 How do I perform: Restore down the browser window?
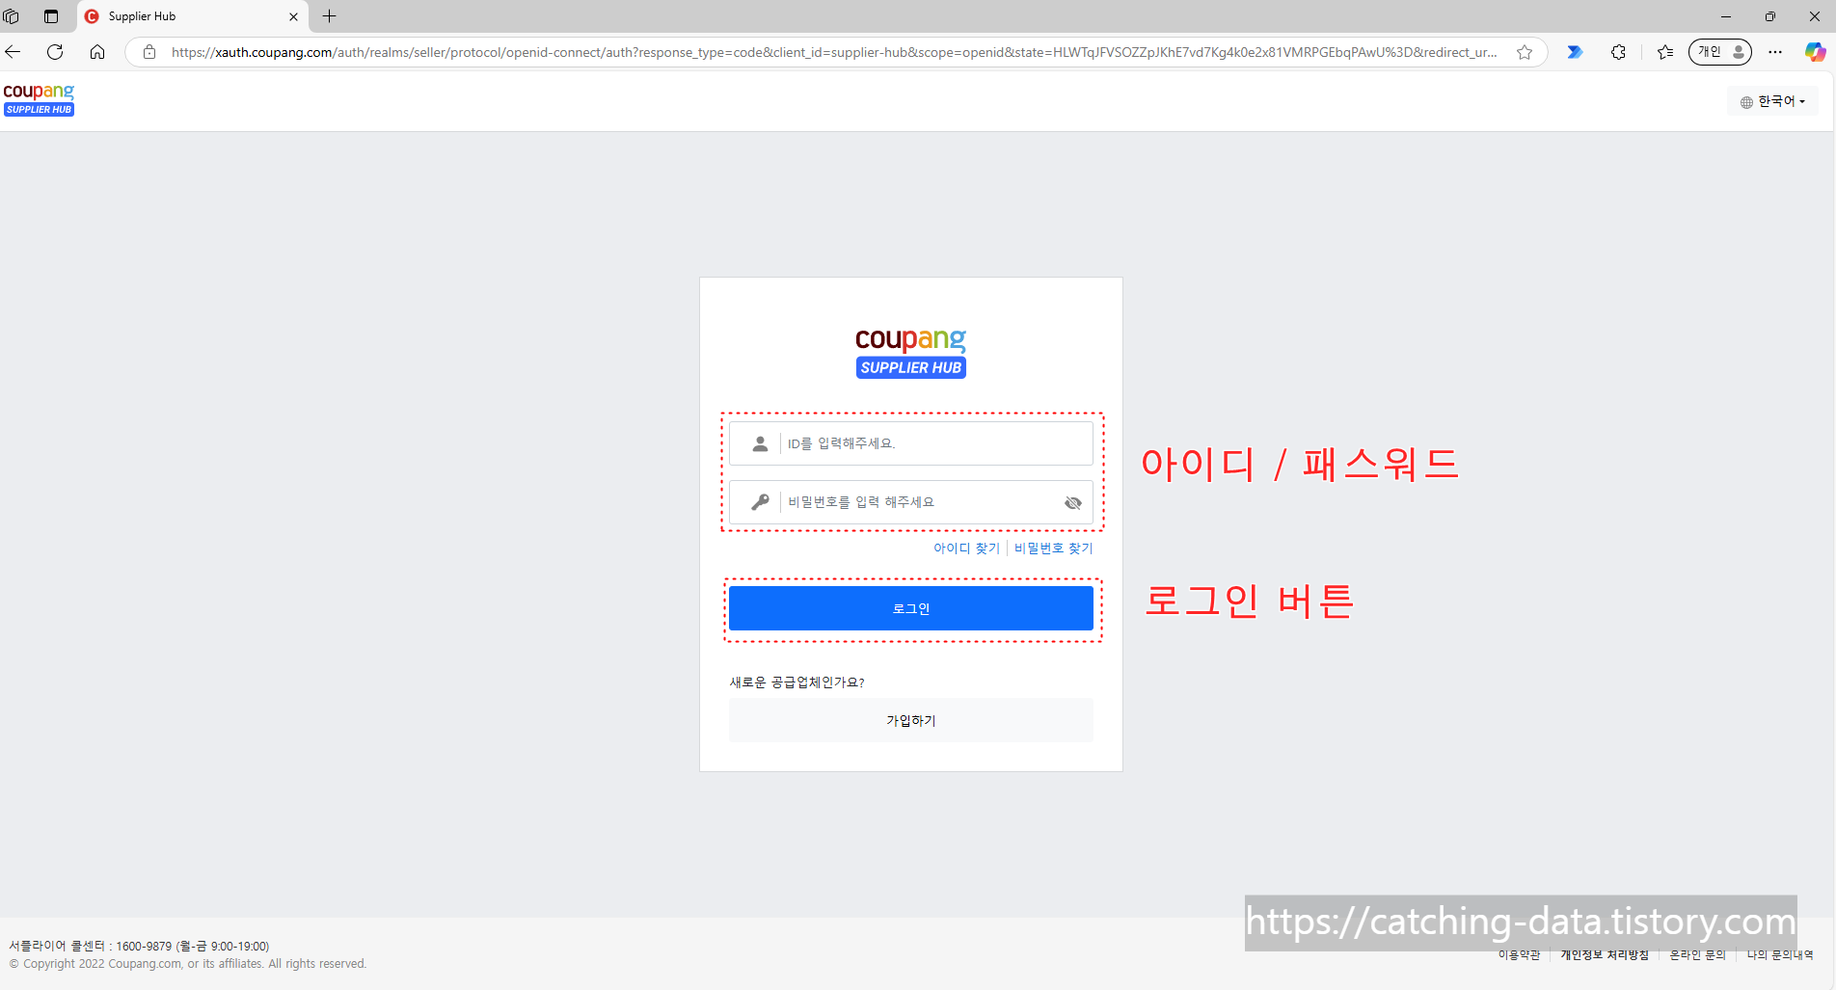[x=1770, y=16]
